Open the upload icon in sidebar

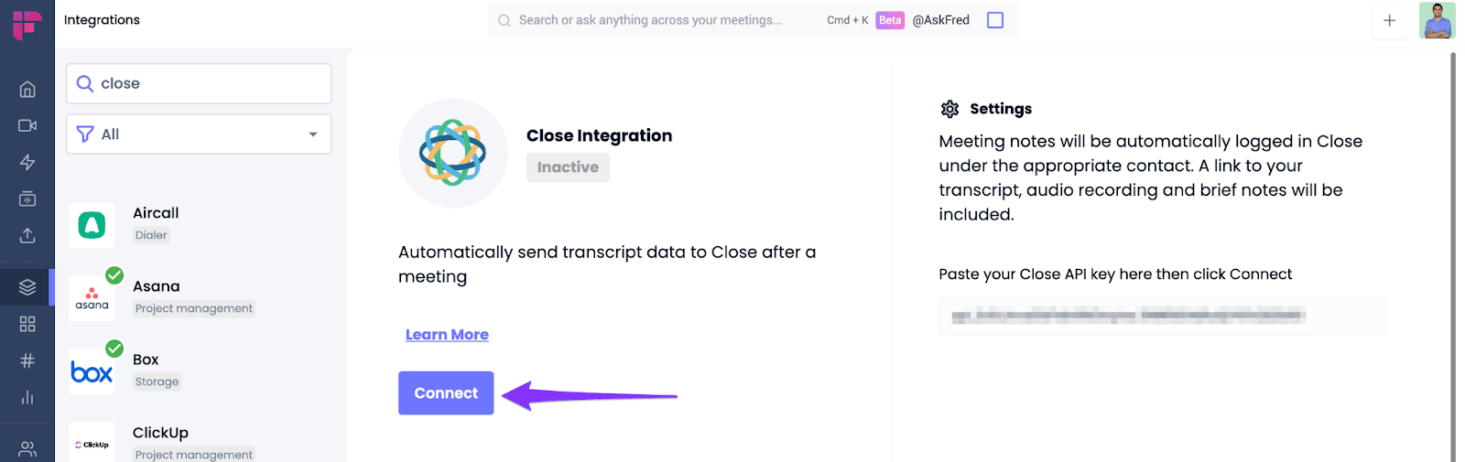(27, 235)
